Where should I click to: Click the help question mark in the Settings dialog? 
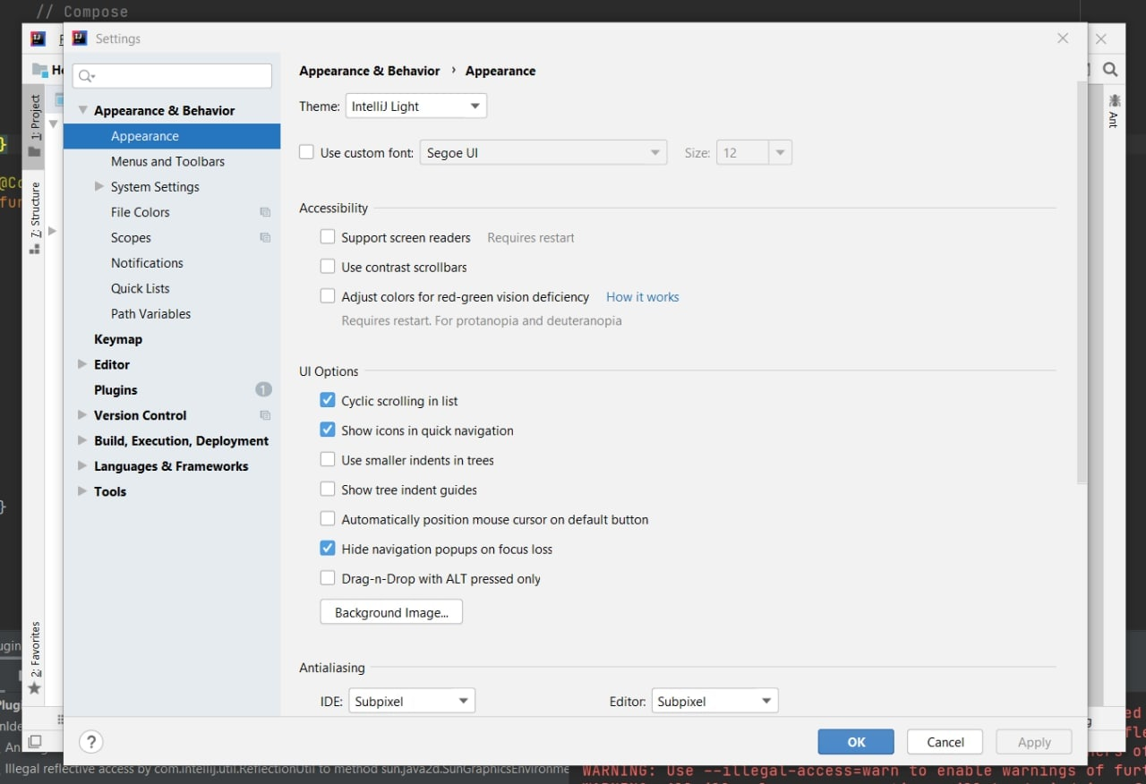tap(90, 741)
